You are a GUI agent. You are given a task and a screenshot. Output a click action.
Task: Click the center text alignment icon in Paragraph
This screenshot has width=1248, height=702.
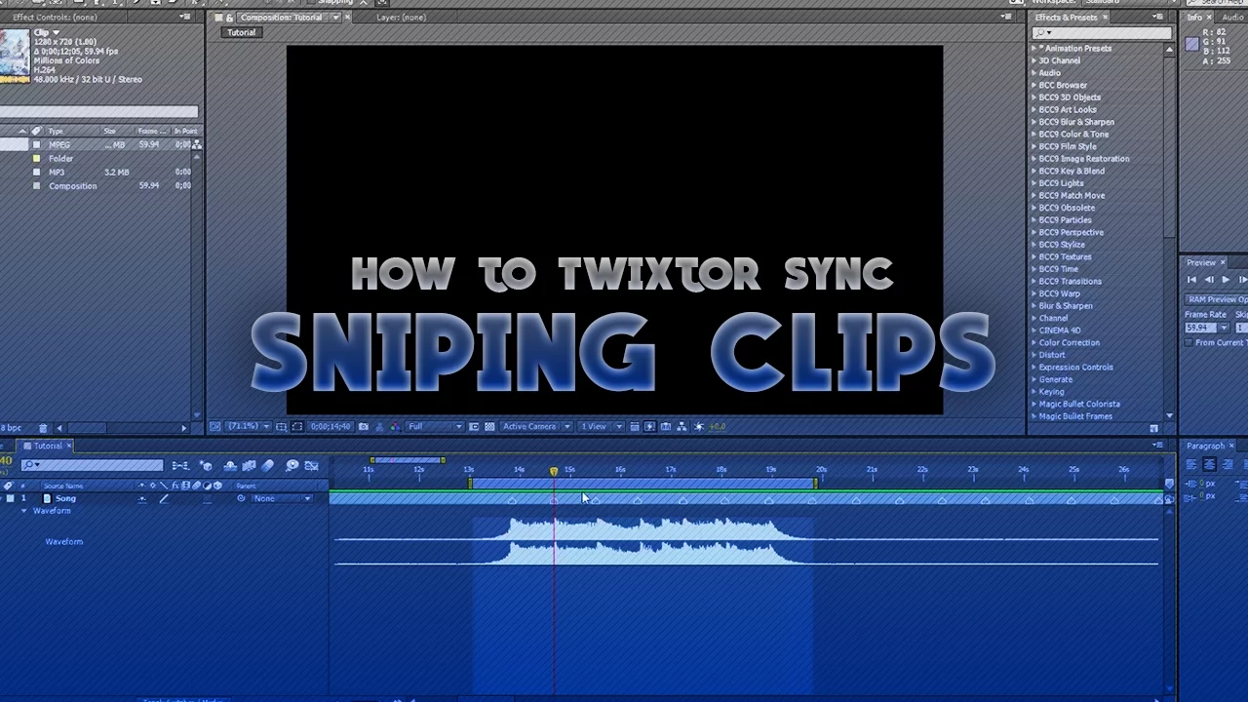[1209, 465]
